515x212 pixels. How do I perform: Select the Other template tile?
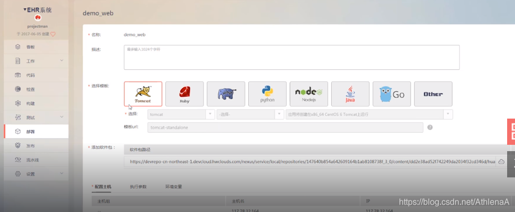(433, 94)
